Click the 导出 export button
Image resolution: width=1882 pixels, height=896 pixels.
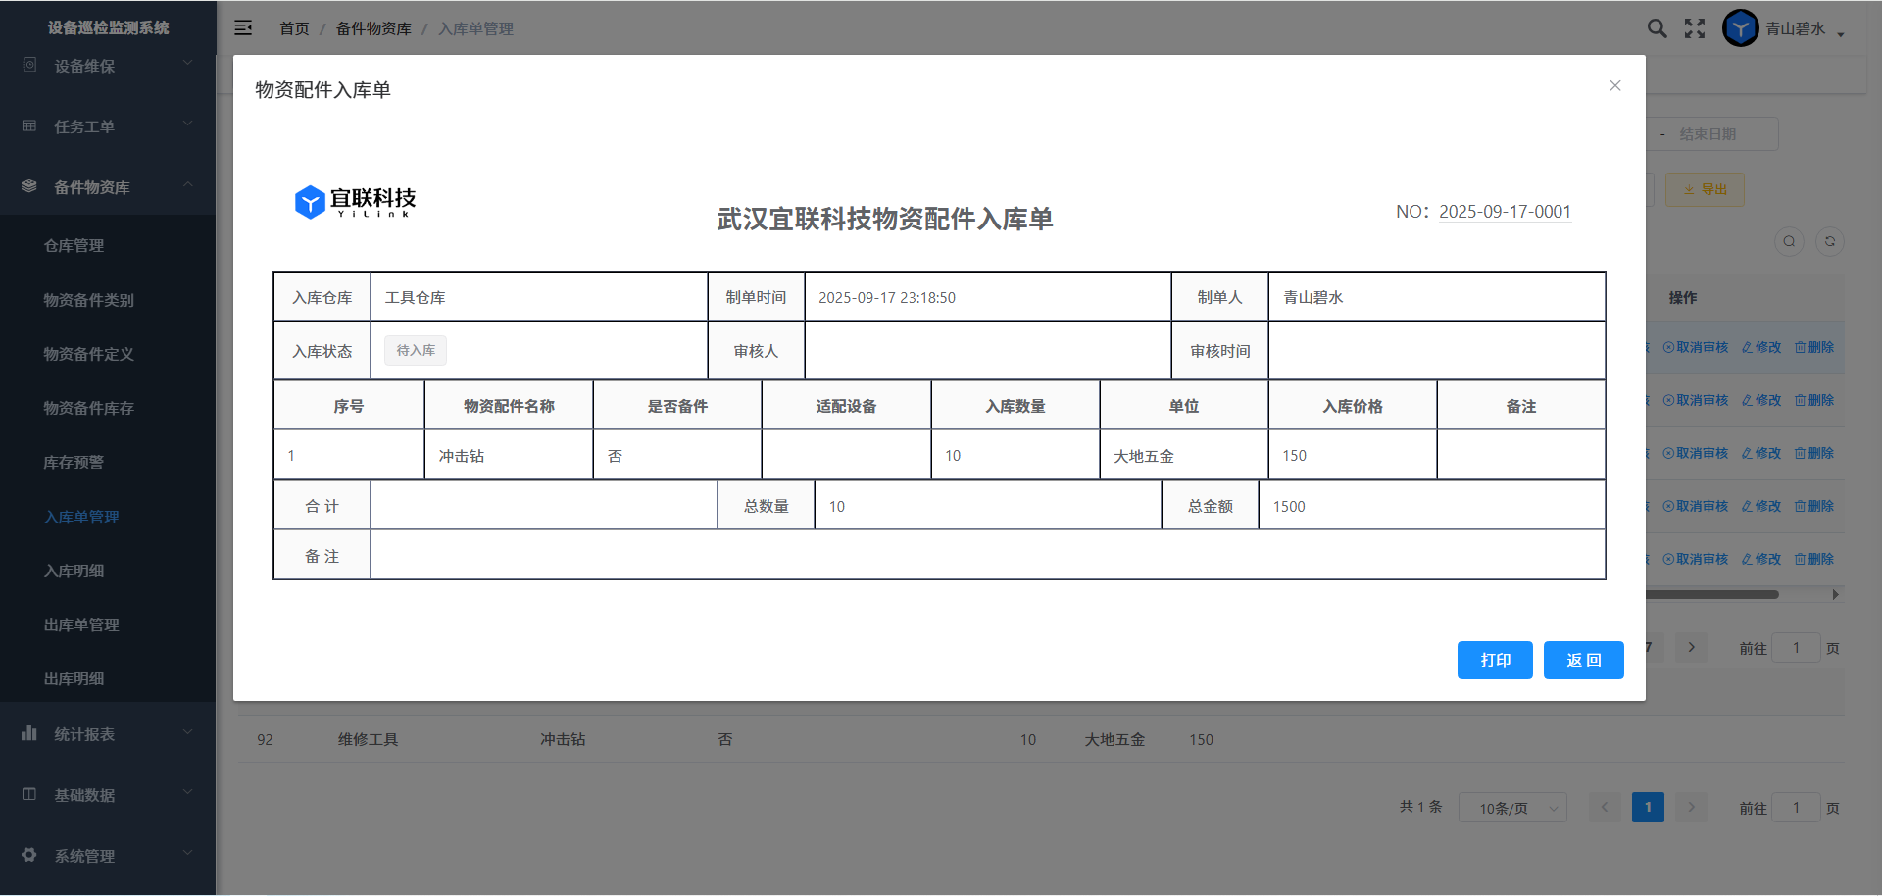coord(1705,190)
